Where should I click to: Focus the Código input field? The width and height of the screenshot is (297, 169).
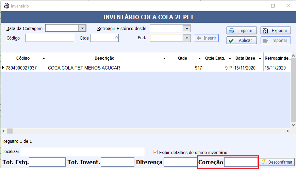(x=50, y=38)
